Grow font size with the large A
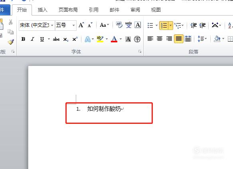This screenshot has height=169, width=233. click(x=81, y=25)
